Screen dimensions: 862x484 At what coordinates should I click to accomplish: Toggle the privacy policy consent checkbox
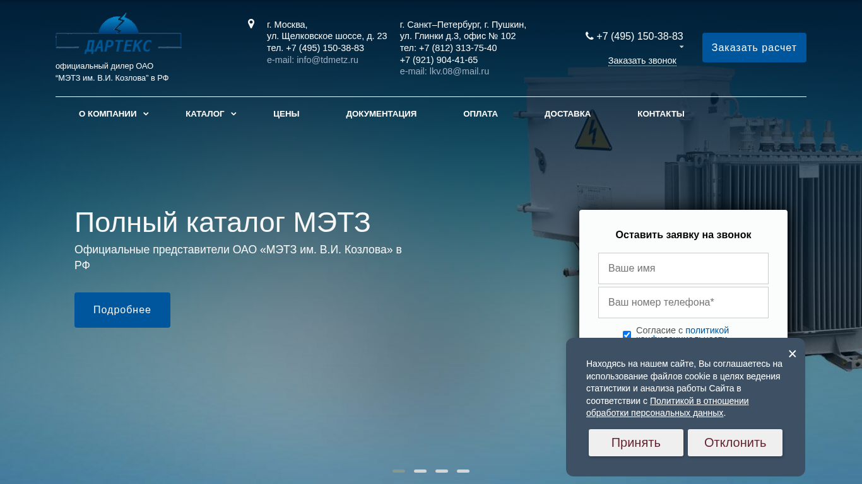(627, 335)
